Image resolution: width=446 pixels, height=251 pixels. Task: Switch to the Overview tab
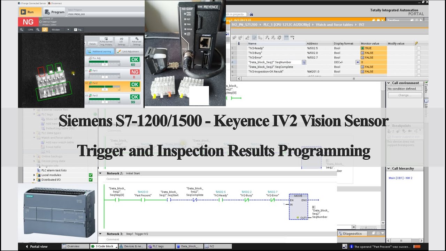[75, 246]
